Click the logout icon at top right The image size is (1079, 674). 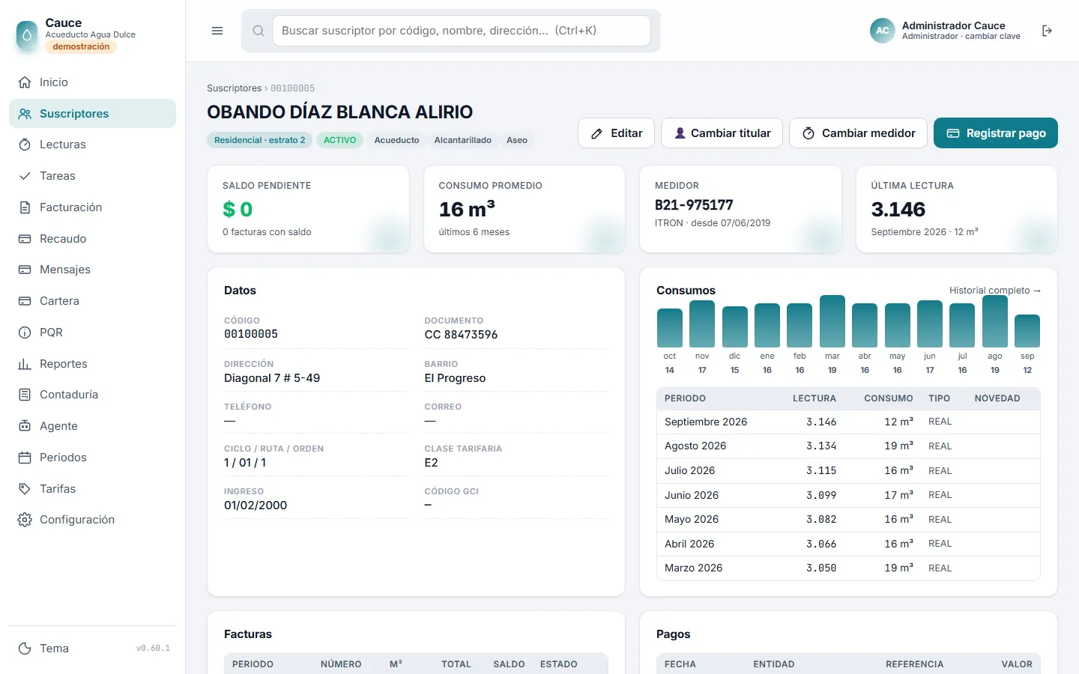tap(1047, 31)
